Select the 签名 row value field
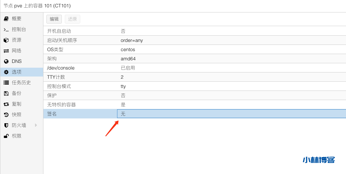The image size is (346, 174). pos(231,114)
